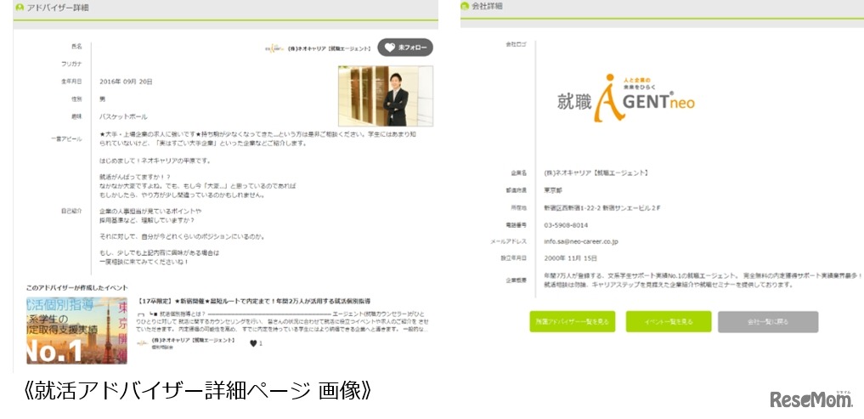Click the prefecture value 東京都
The image size is (864, 419).
click(553, 190)
